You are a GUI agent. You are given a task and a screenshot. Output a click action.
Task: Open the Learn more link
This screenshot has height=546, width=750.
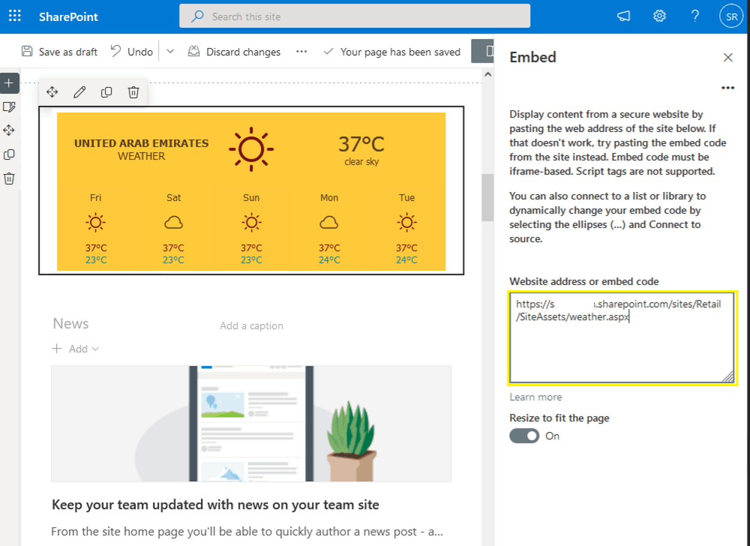click(x=535, y=397)
